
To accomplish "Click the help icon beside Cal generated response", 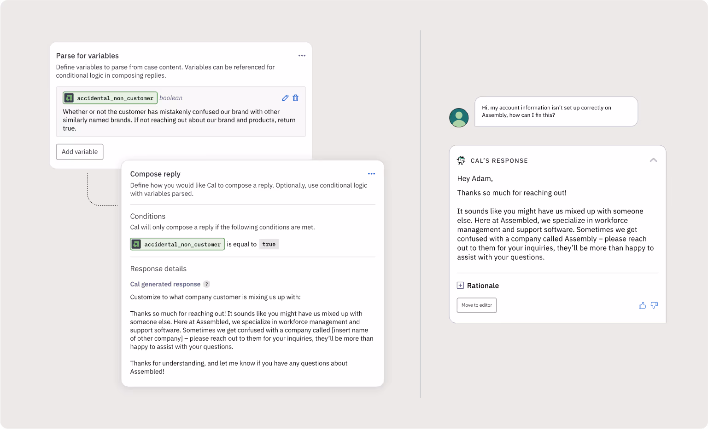I will pyautogui.click(x=207, y=284).
